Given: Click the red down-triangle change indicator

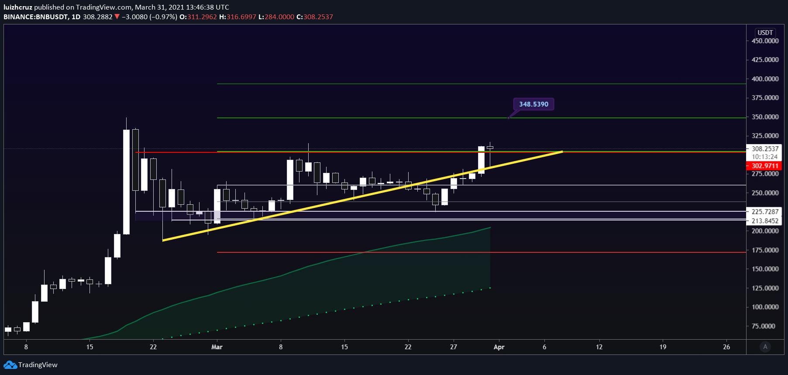Looking at the screenshot, I should point(117,17).
